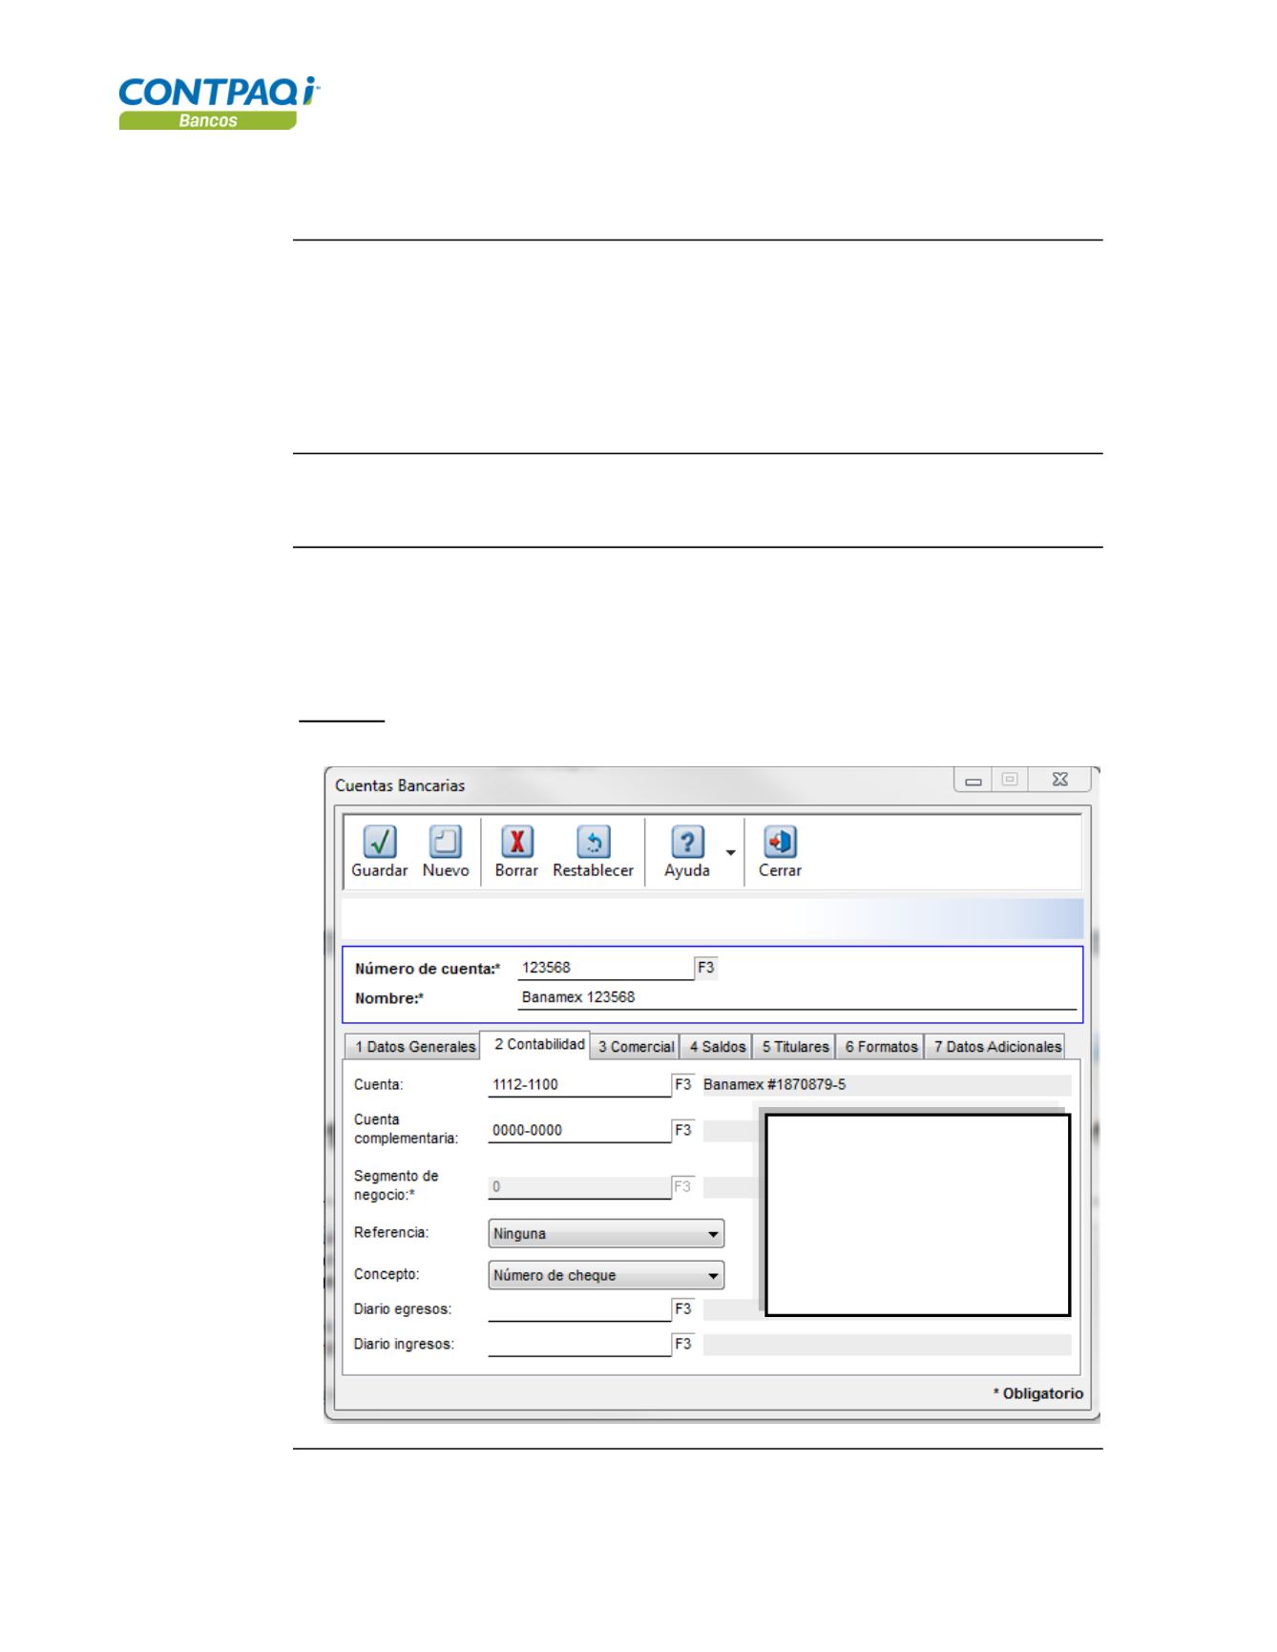Click F3 button next to Número de cuenta

705,968
